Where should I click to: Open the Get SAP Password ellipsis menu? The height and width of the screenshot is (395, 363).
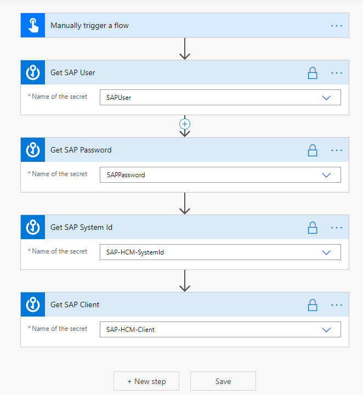pos(337,150)
